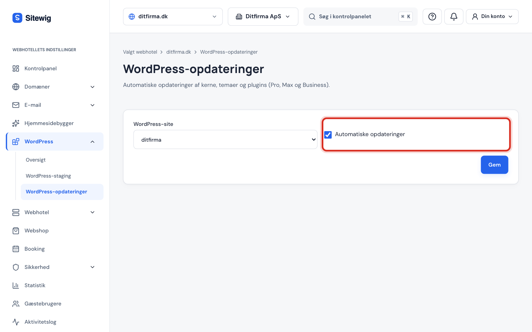The image size is (532, 332).
Task: Open Statistik in sidebar
Action: (55, 286)
